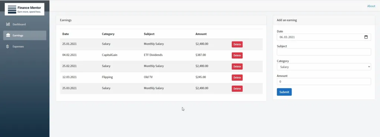Click the Category column header
The height and width of the screenshot is (137, 380).
[x=108, y=34]
